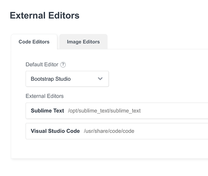Click blank panel area below Visual Studio Code row
Image resolution: width=208 pixels, height=176 pixels.
point(109,149)
